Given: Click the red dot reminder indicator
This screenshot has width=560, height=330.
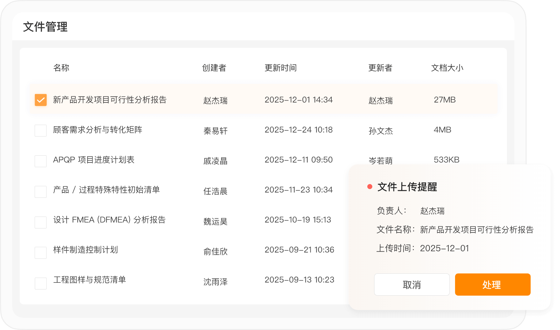Looking at the screenshot, I should pos(370,187).
